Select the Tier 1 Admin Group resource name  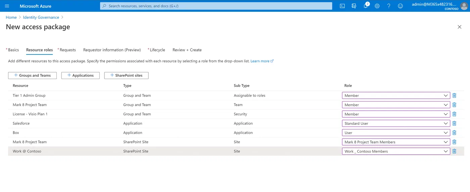click(29, 95)
